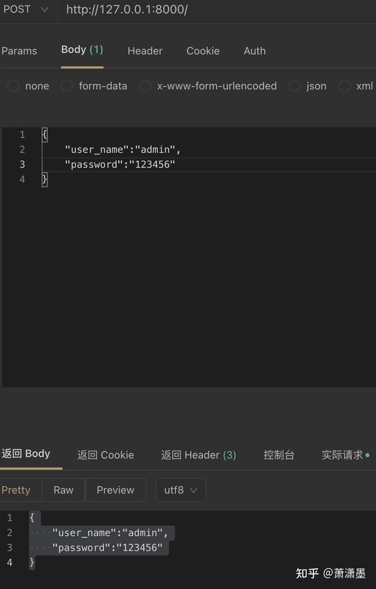Switch to the Header request tab

coord(145,51)
